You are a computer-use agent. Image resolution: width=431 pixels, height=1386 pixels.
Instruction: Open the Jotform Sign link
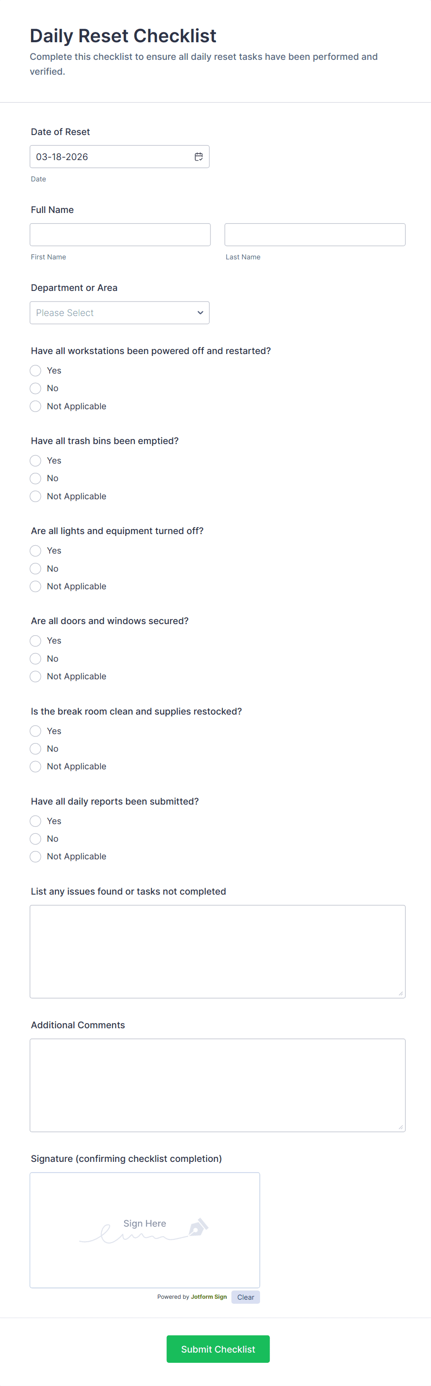209,1297
